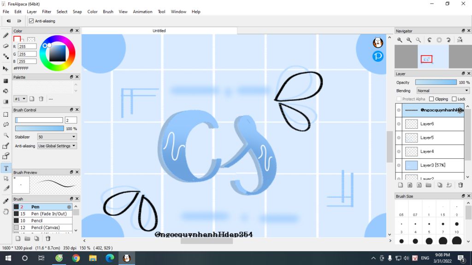Select the Eyedropper tool

pos(6,201)
